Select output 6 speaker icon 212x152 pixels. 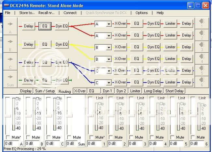tap(201, 82)
